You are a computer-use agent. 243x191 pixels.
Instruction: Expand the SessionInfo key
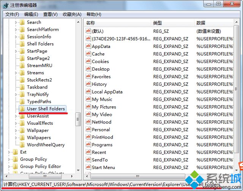click(16, 37)
